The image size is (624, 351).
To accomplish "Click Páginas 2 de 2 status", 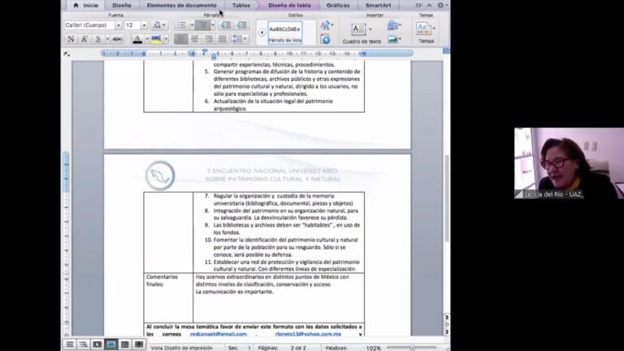I will pos(282,348).
